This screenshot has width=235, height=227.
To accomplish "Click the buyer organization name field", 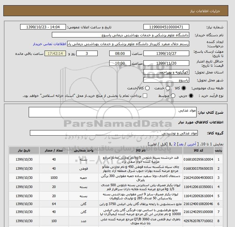I will (121, 35).
